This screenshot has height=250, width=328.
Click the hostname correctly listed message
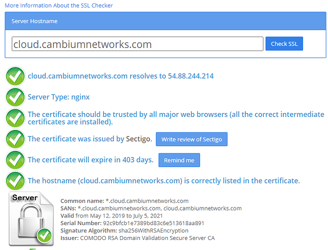164,180
